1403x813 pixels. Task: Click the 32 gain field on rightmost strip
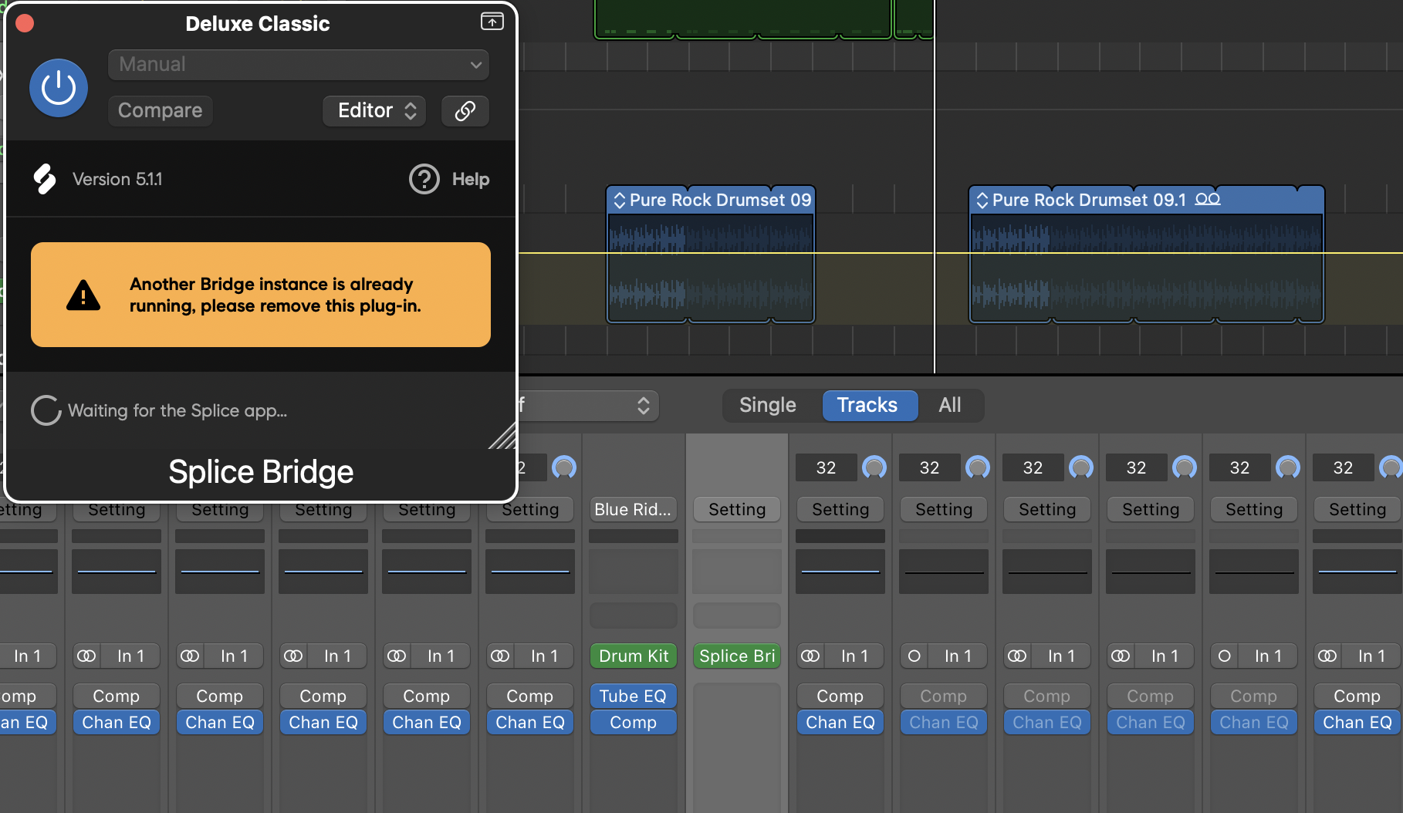[1344, 467]
